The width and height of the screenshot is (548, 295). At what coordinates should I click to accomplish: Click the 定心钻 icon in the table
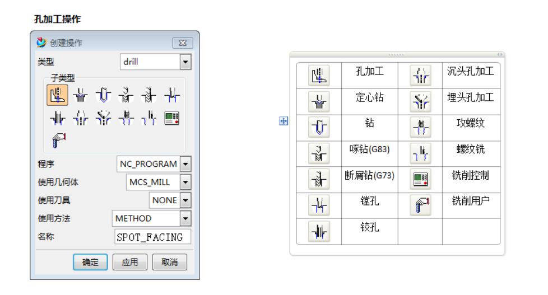[x=319, y=101]
